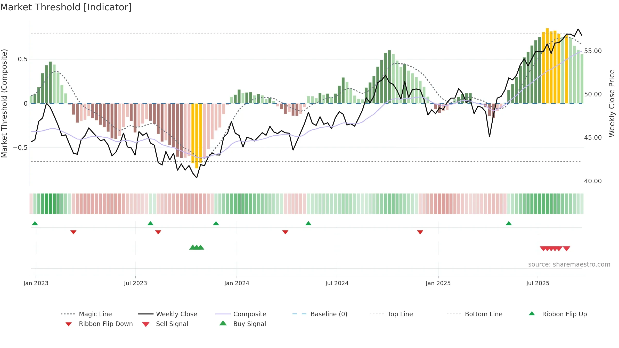Click the Market Threshold [Indicator] title
The width and height of the screenshot is (619, 348).
click(66, 7)
